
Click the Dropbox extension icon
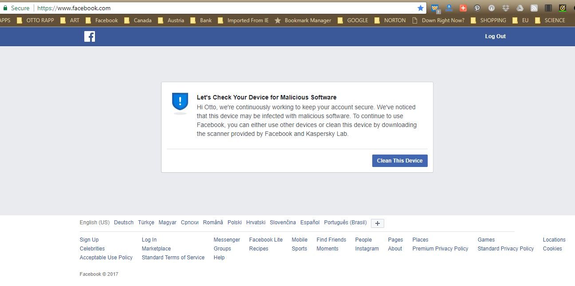[506, 8]
